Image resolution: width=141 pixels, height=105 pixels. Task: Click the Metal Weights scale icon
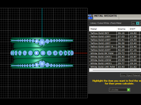click(90, 17)
